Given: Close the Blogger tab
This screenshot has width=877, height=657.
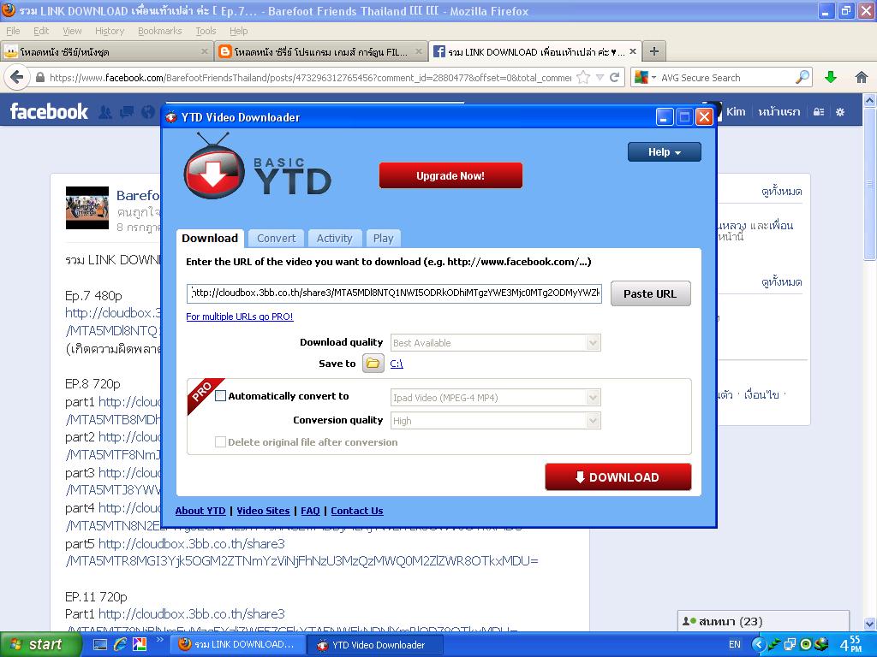Looking at the screenshot, I should (x=418, y=51).
